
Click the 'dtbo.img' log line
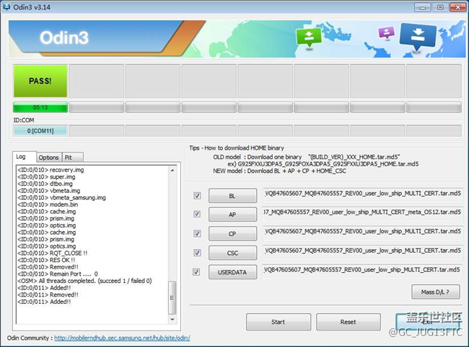(45, 184)
